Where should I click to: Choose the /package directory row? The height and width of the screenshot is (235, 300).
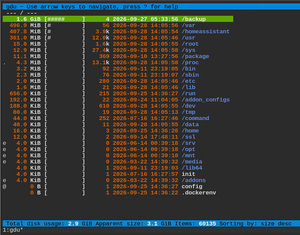[x=118, y=56]
